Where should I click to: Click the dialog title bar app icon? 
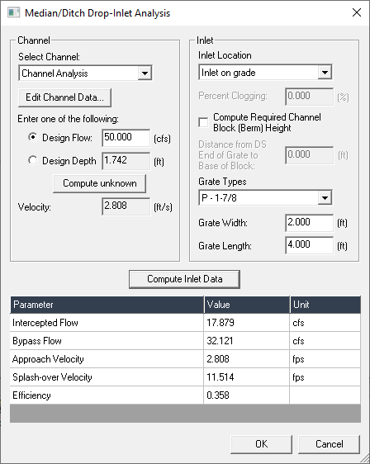(x=13, y=12)
